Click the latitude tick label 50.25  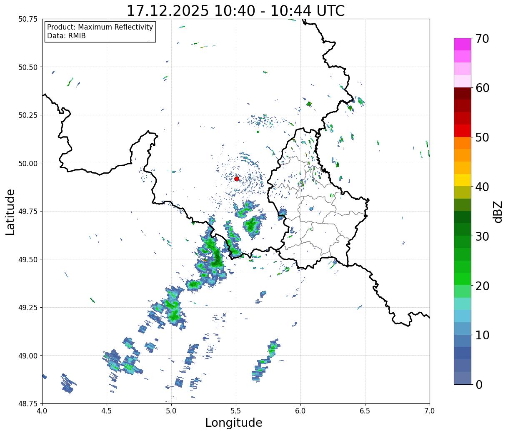pos(28,115)
